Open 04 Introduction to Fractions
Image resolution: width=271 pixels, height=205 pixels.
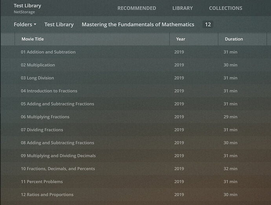click(49, 91)
